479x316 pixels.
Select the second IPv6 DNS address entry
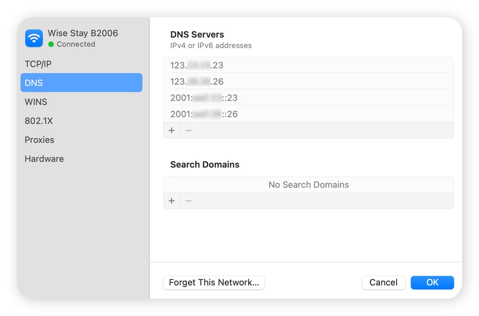(308, 114)
